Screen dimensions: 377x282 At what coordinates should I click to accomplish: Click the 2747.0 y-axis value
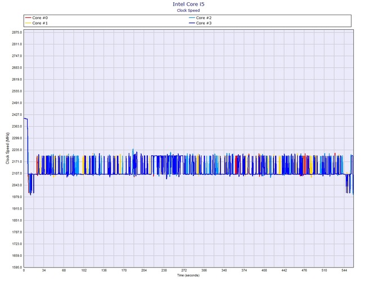point(17,56)
